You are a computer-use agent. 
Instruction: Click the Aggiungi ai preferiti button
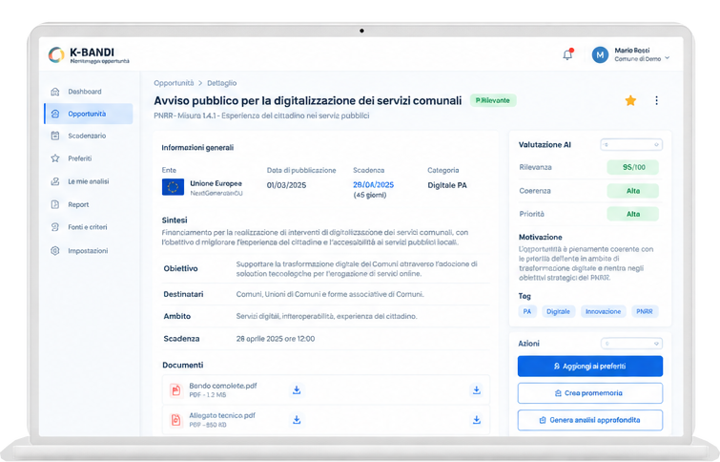tap(590, 366)
